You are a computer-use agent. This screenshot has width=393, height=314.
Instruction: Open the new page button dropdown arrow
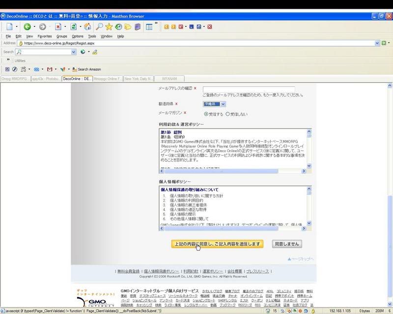tap(17, 26)
